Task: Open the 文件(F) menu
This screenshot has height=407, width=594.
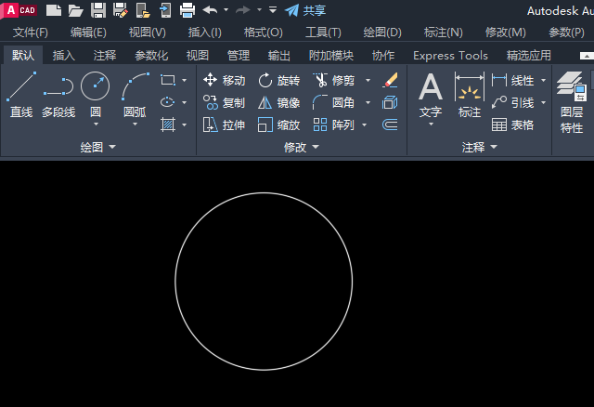Action: pos(31,33)
